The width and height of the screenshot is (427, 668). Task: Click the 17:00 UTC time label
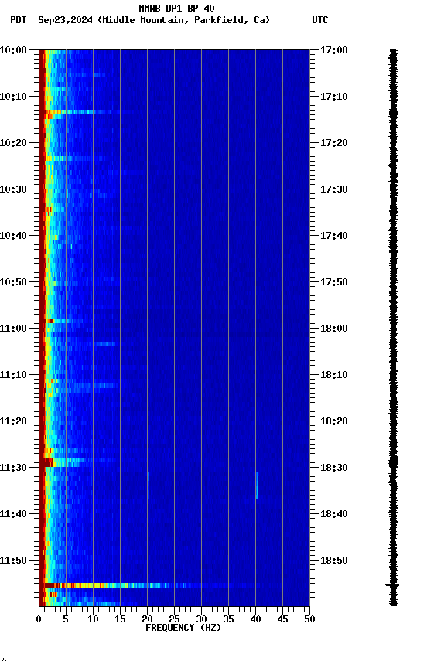[x=334, y=50]
